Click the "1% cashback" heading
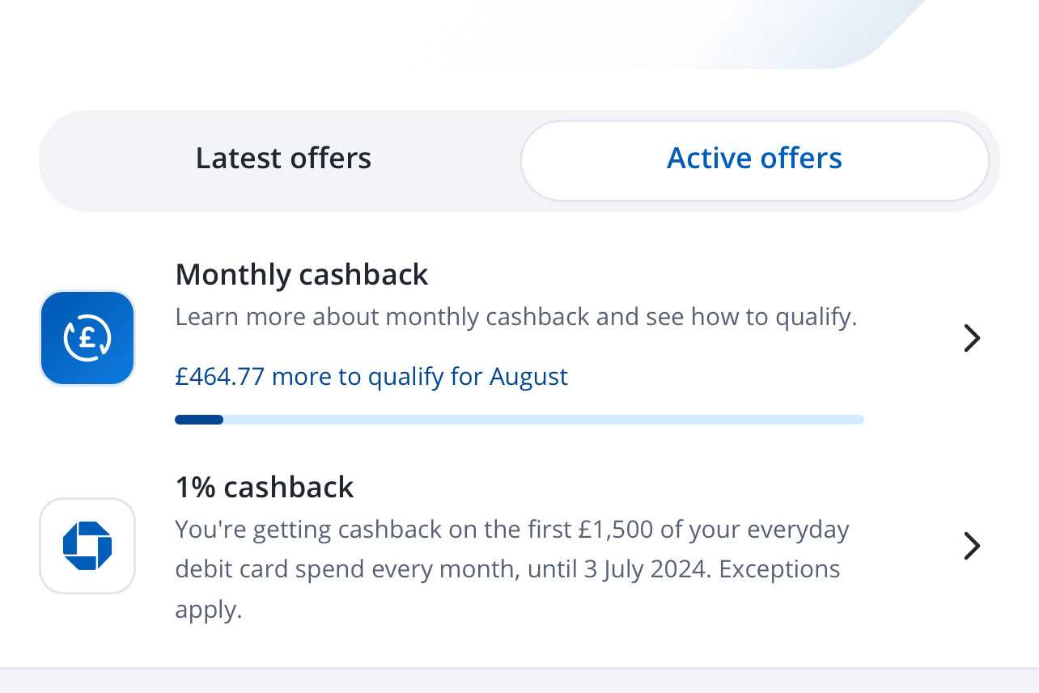This screenshot has width=1039, height=693. (x=265, y=488)
